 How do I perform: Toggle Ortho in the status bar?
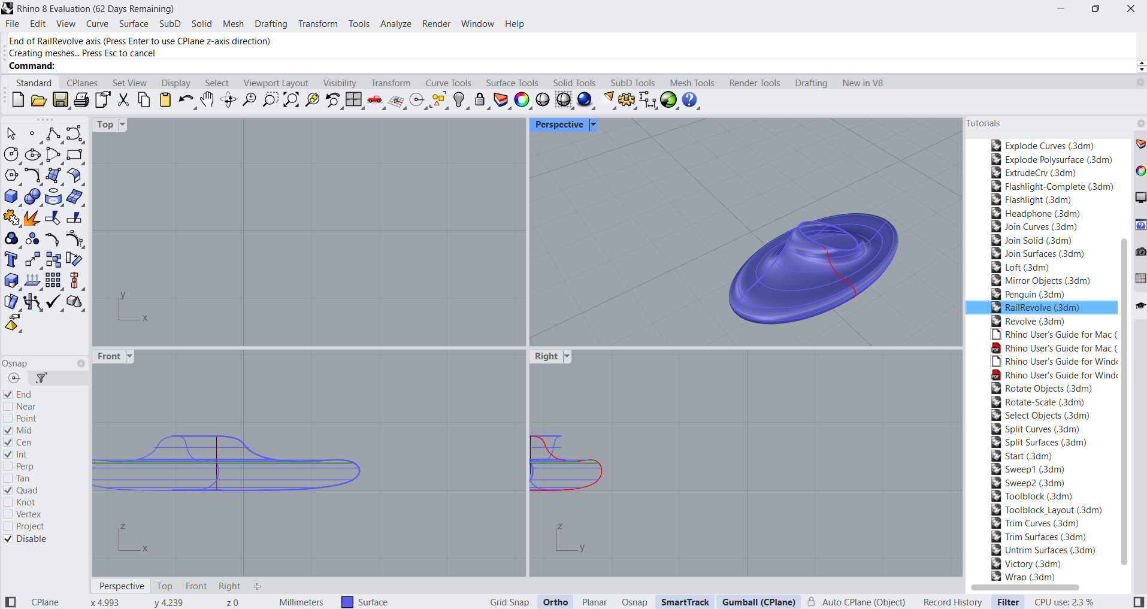point(555,602)
